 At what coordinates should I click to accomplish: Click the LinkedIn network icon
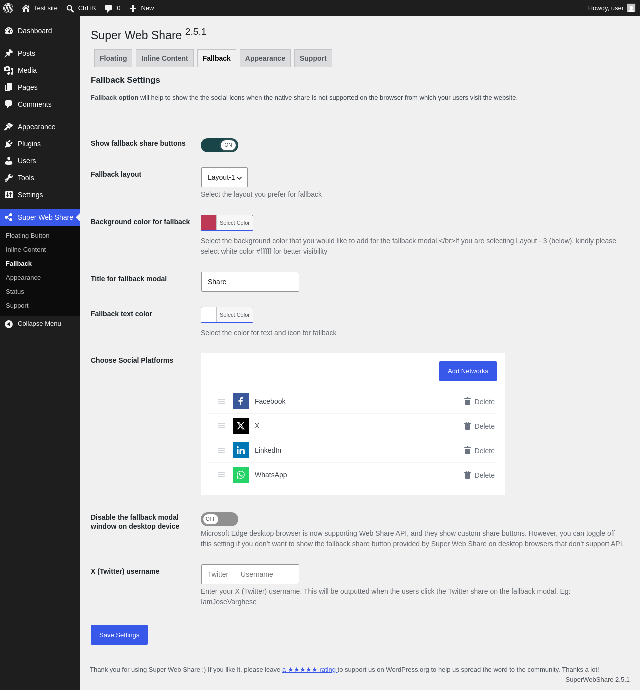point(241,450)
